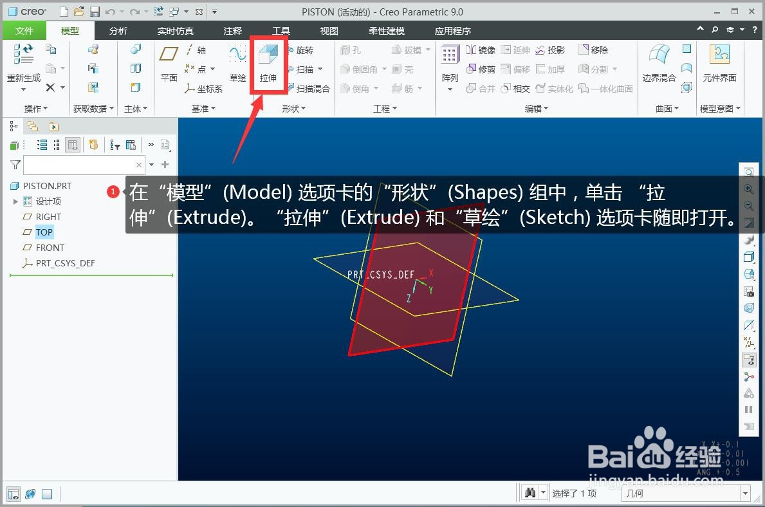
Task: Click the Revolve (旋转) tool
Action: (301, 50)
